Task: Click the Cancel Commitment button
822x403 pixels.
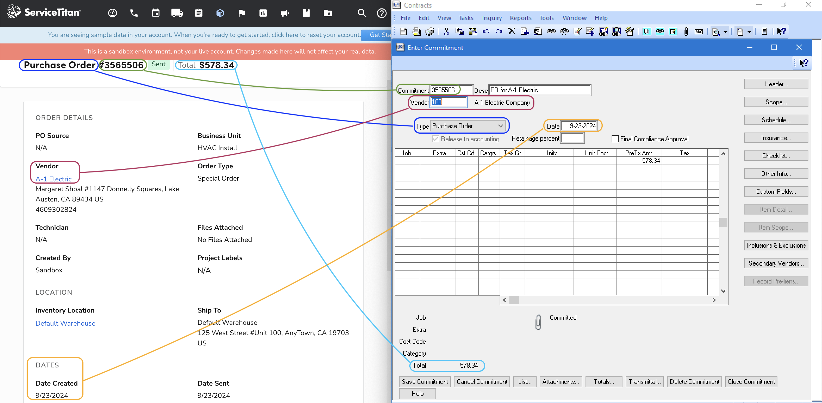Action: coord(482,382)
